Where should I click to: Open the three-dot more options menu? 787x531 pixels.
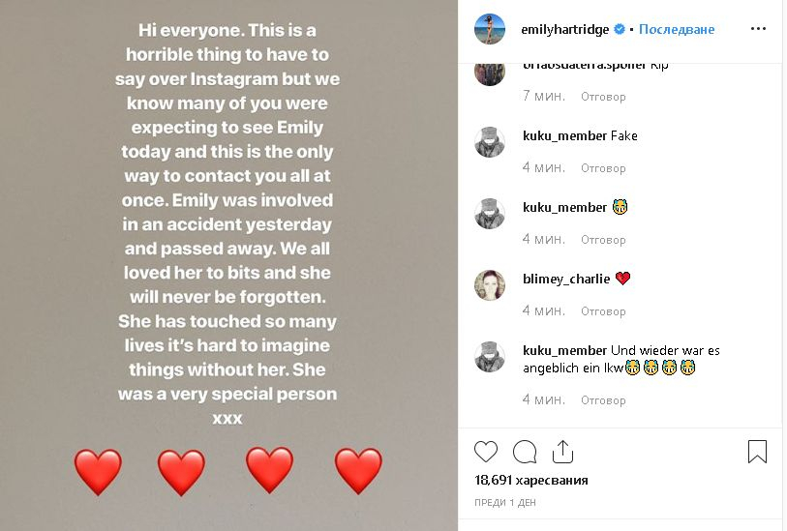758,29
